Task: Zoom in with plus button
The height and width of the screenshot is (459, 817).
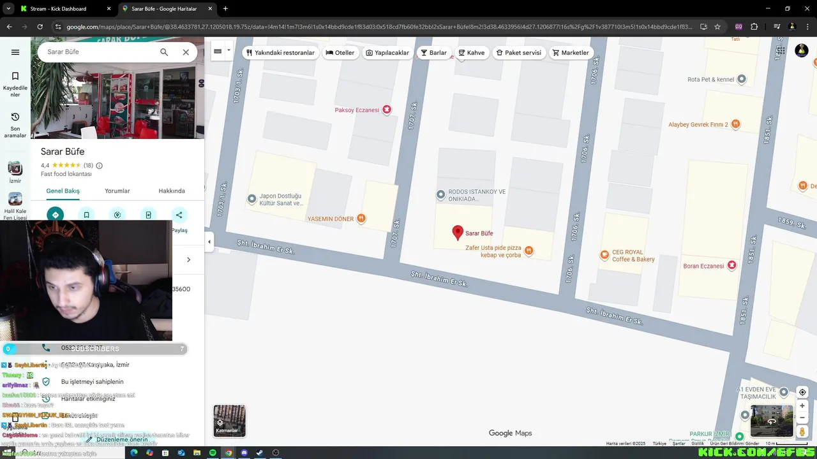Action: tap(802, 405)
